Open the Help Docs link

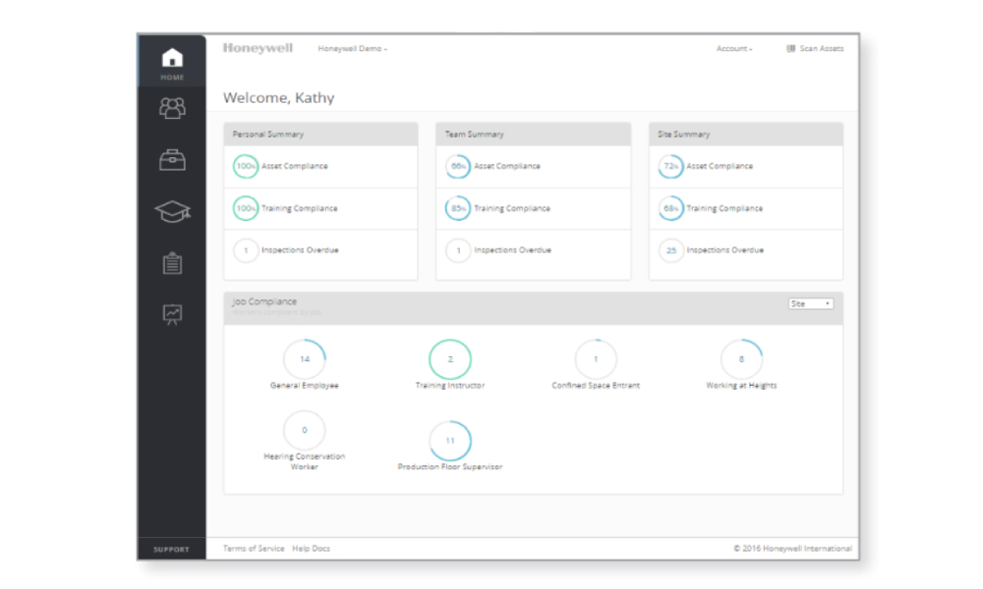point(311,549)
